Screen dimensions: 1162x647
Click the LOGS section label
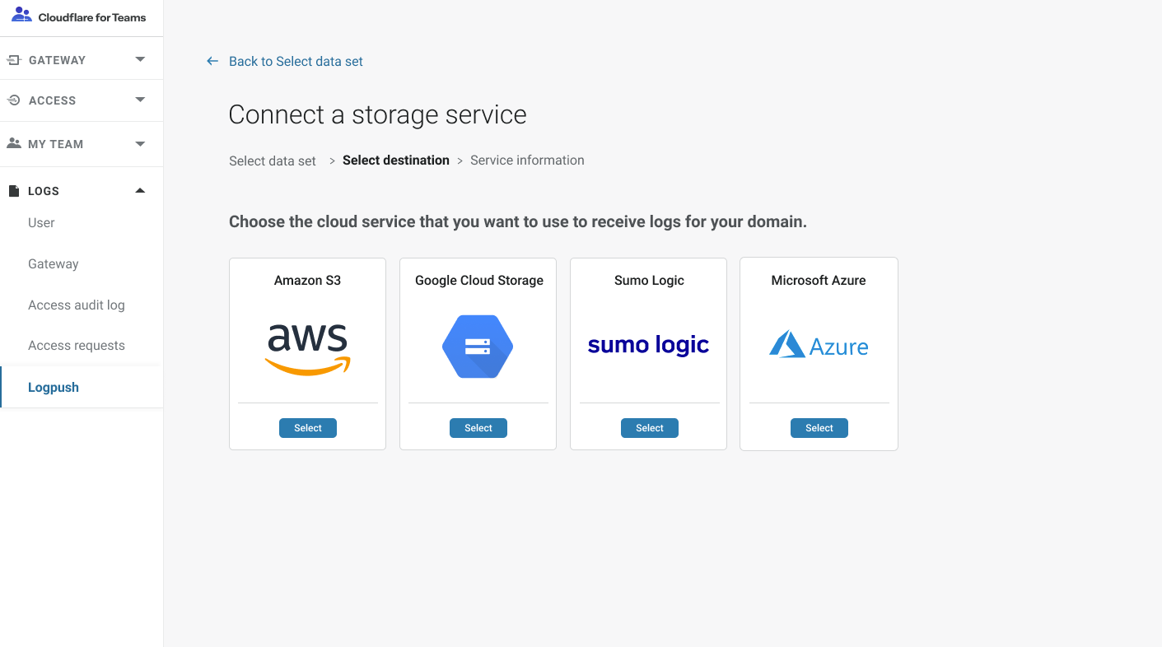click(x=44, y=191)
